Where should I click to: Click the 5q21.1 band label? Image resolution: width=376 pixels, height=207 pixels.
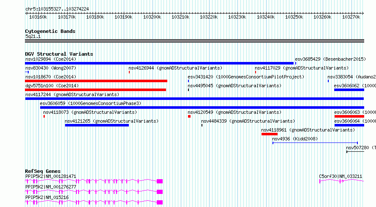33,36
